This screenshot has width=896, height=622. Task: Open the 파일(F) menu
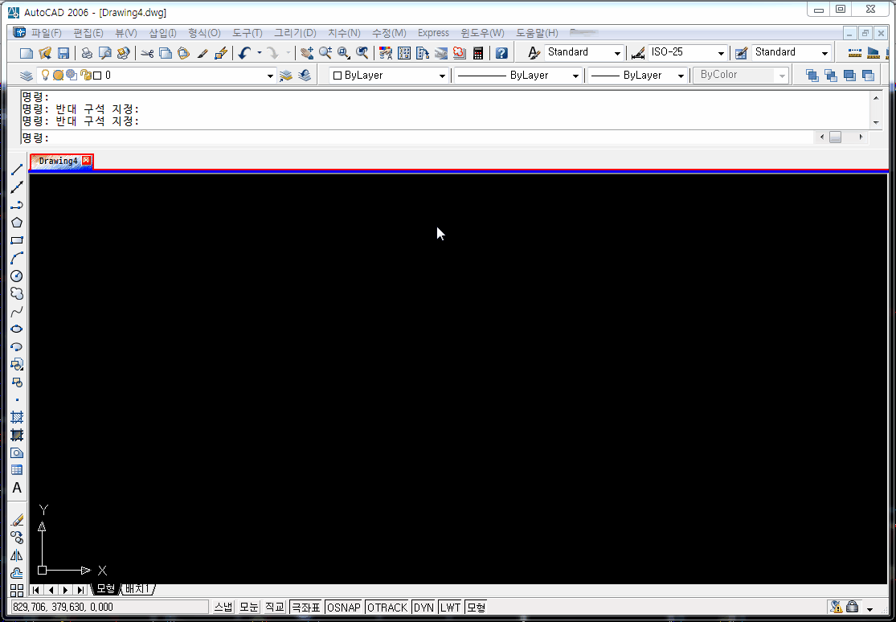(47, 33)
